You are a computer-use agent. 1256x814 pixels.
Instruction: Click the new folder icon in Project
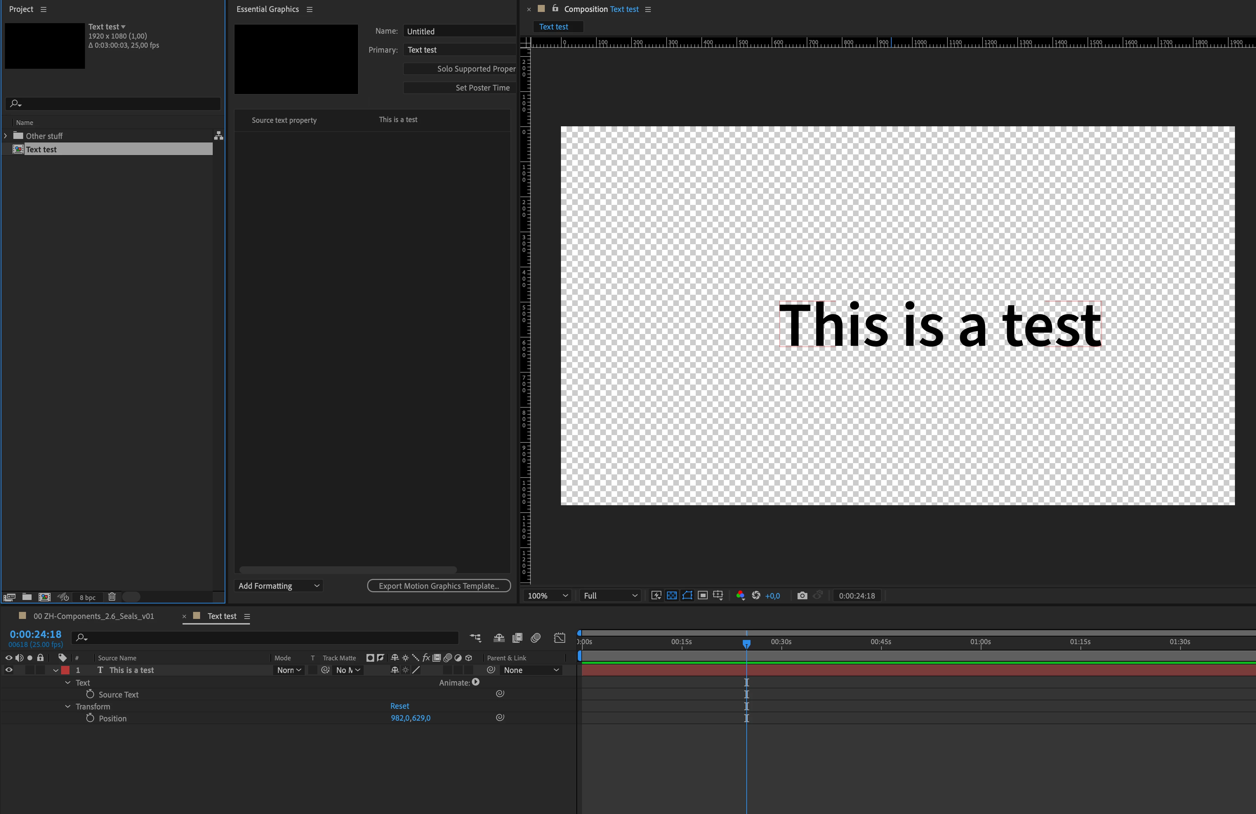27,597
